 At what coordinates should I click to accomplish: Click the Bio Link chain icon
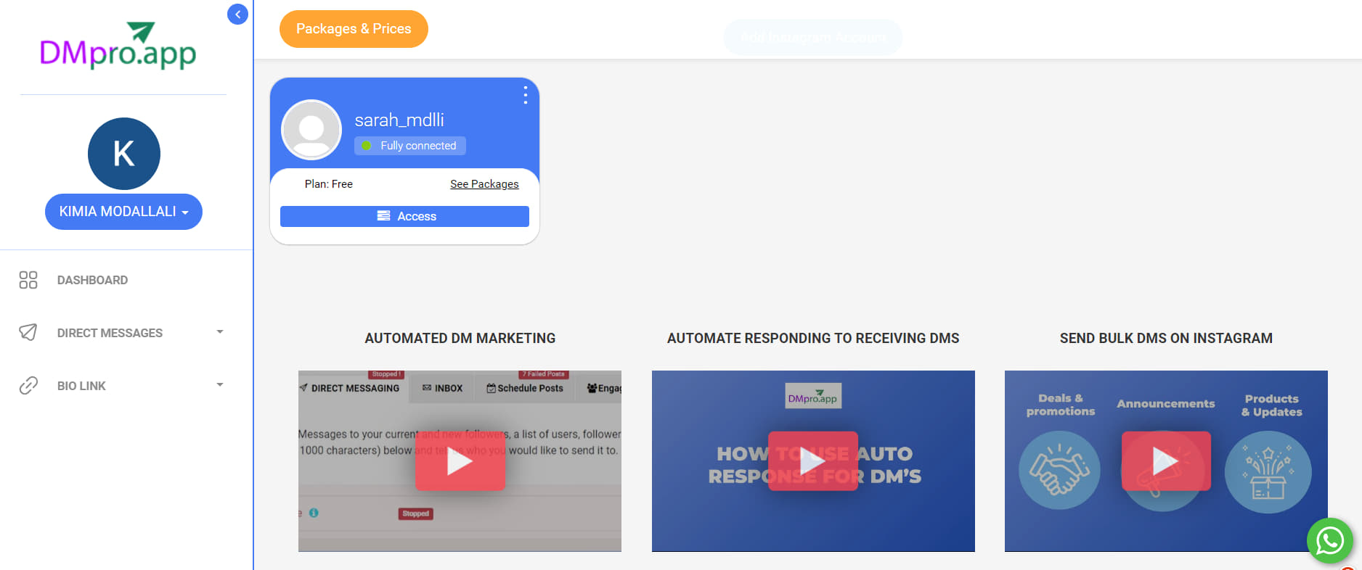pyautogui.click(x=28, y=385)
